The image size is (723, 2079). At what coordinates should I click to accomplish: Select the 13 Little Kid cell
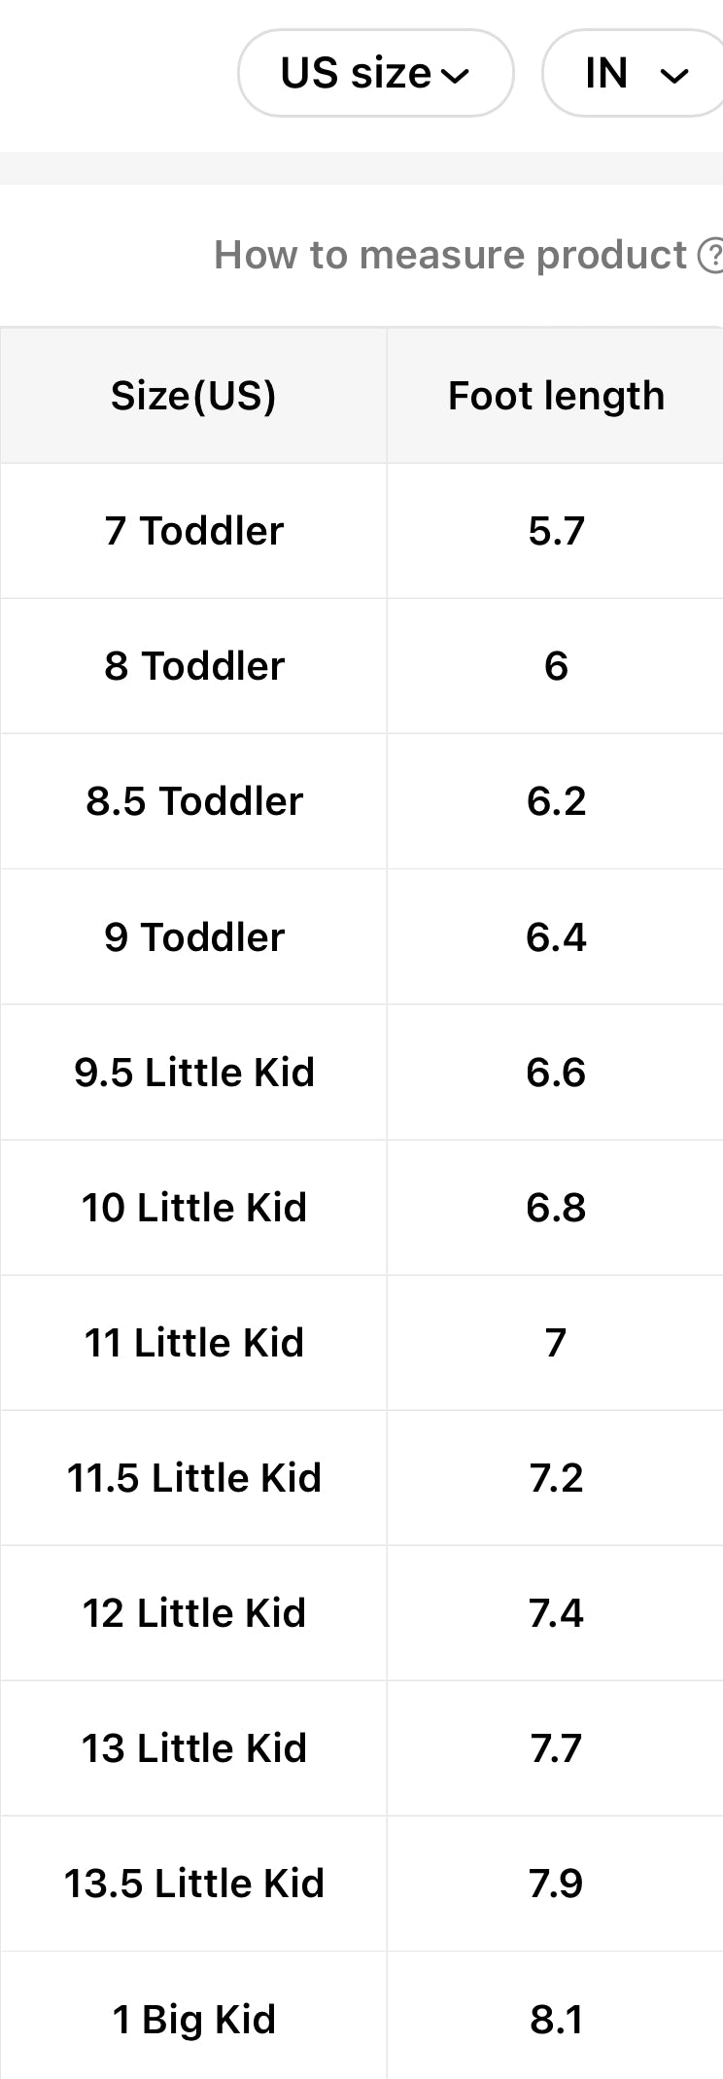coord(194,1748)
